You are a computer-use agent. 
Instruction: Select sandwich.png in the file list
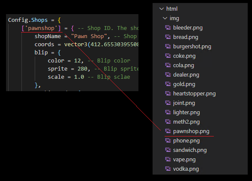pos(190,150)
